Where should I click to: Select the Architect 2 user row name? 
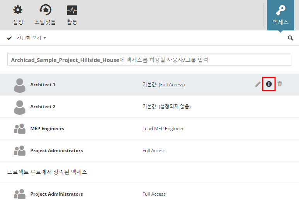[x=43, y=107]
